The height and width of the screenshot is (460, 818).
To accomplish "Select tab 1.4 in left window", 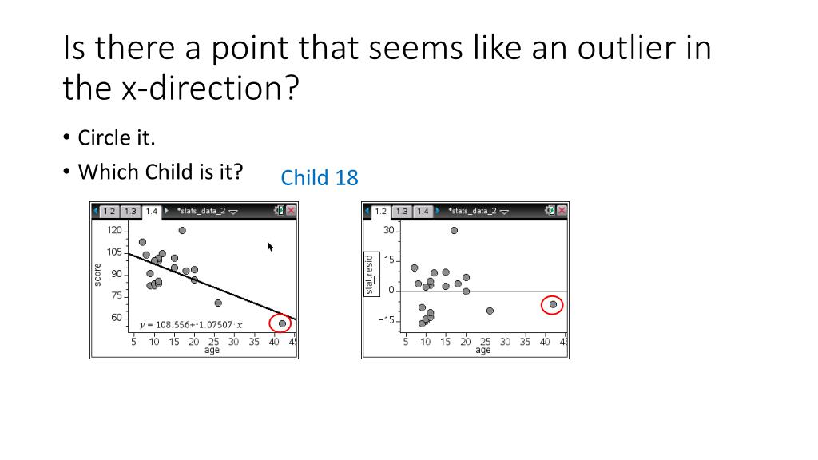I will tap(152, 211).
